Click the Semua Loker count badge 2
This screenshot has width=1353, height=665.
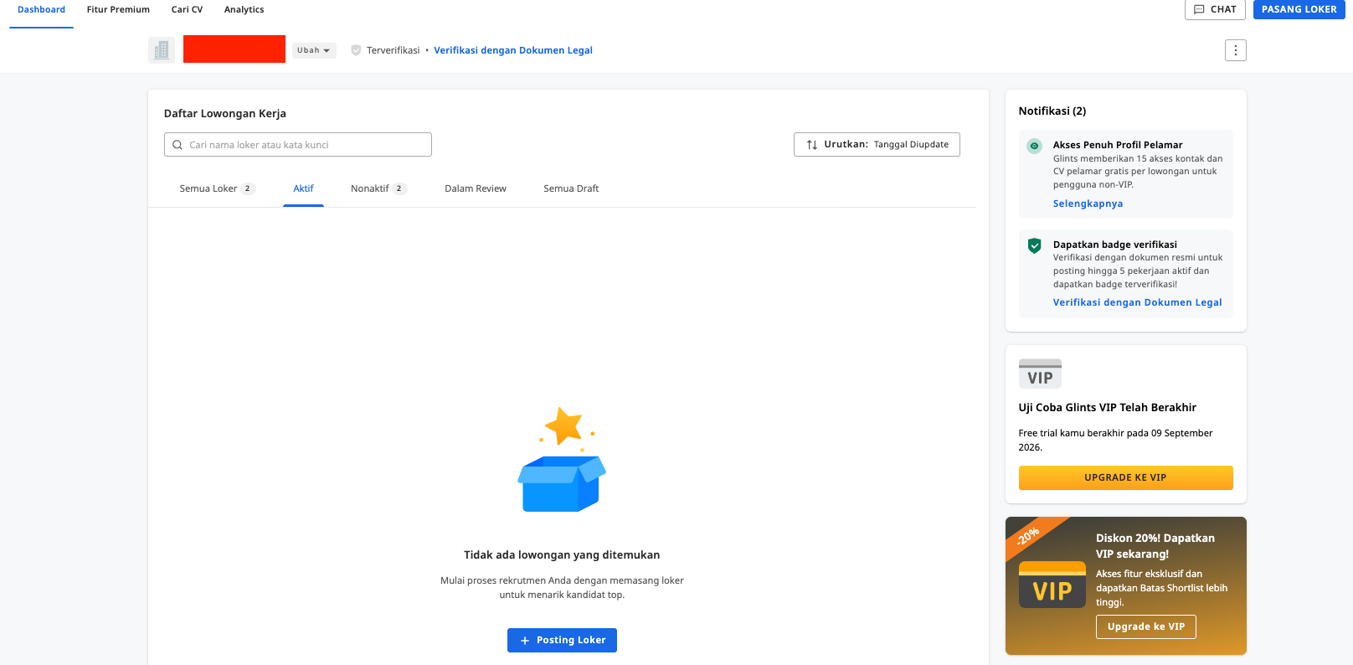[x=247, y=188]
